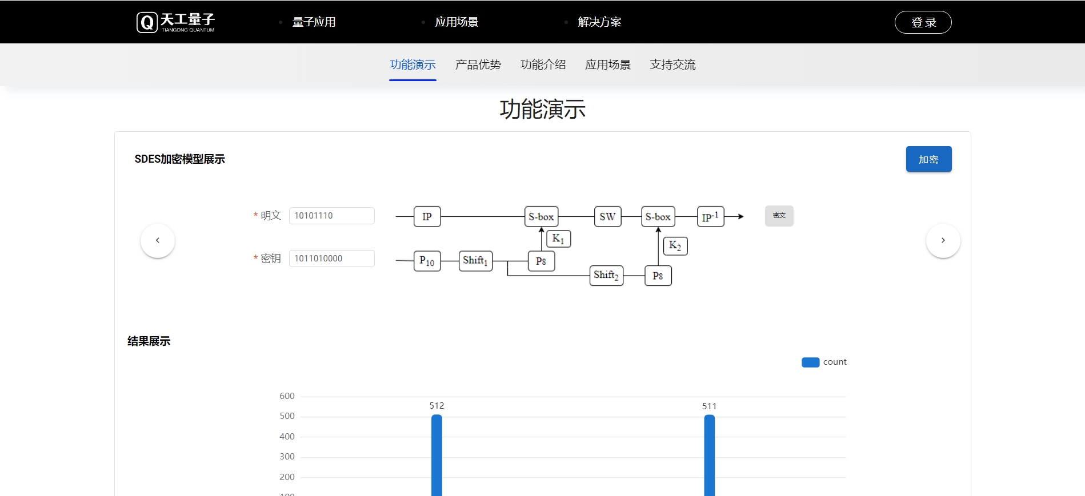Click the IP-1 inverse permutation block

[x=710, y=216]
